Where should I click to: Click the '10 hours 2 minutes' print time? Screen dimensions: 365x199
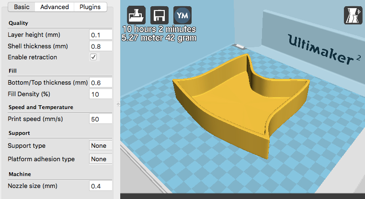coord(159,29)
